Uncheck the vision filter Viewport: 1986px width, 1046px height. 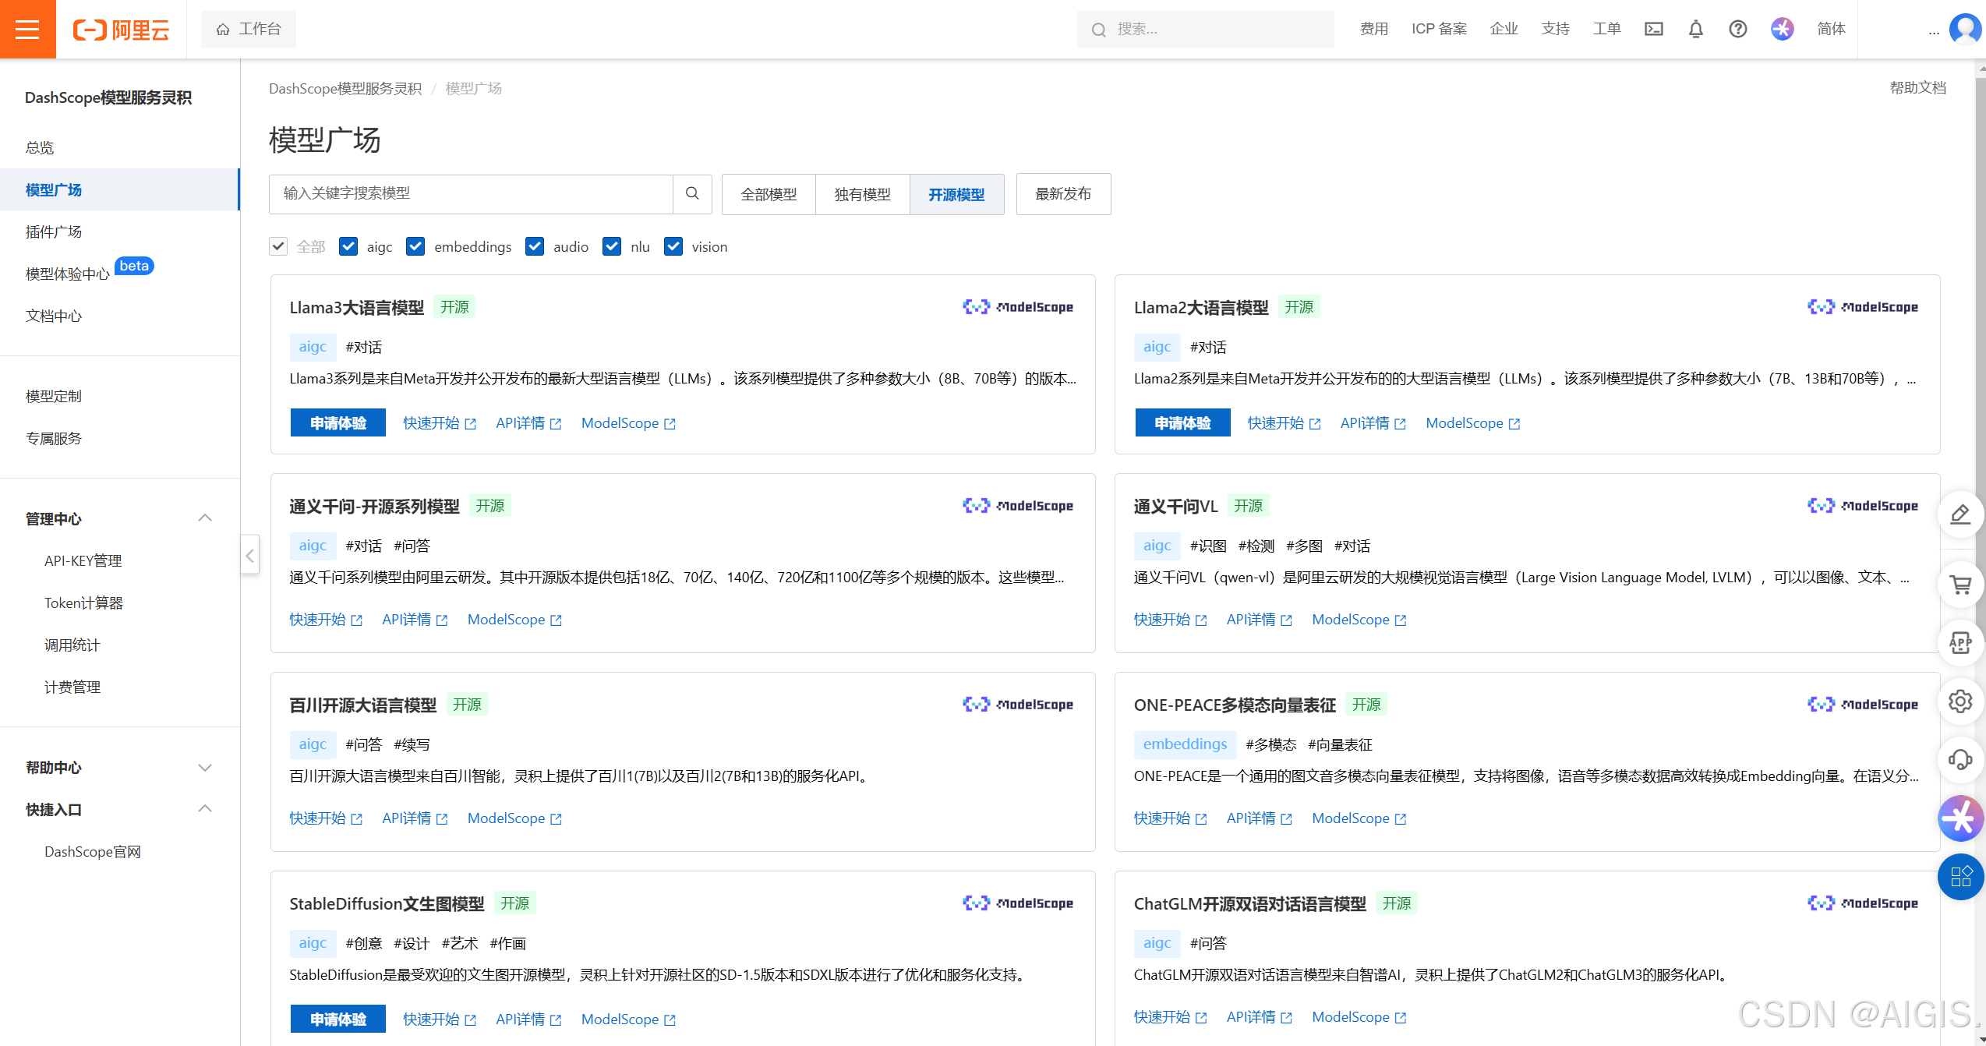tap(673, 247)
